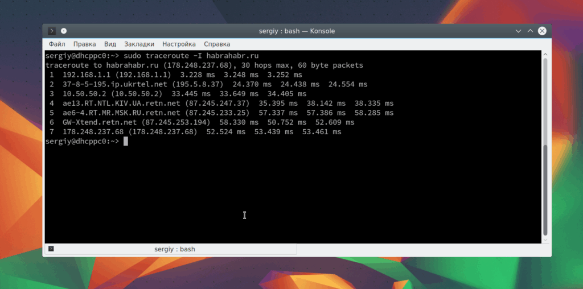Screen dimensions: 583x289
Task: Click the scrollbar up arrow
Action: (x=545, y=54)
